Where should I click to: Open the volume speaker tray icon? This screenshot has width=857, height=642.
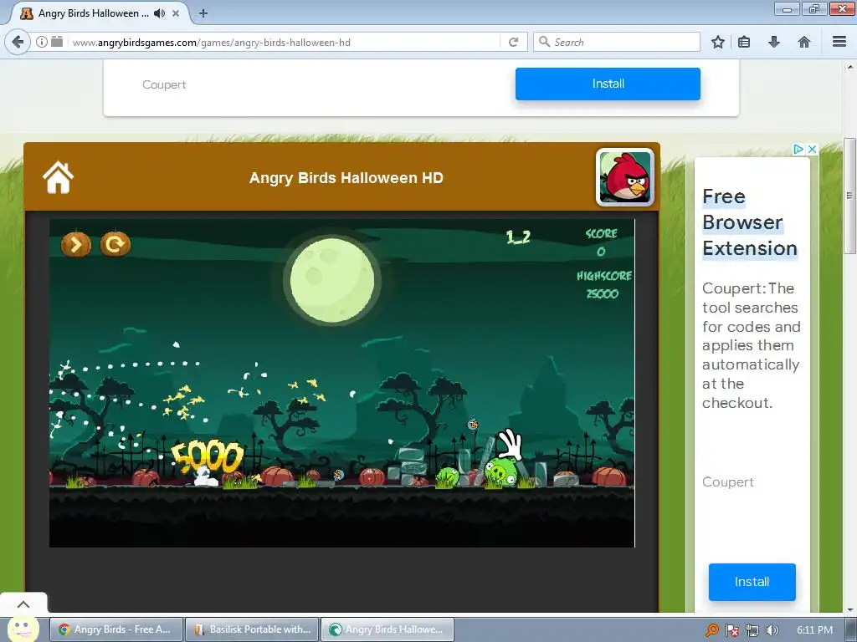click(772, 630)
